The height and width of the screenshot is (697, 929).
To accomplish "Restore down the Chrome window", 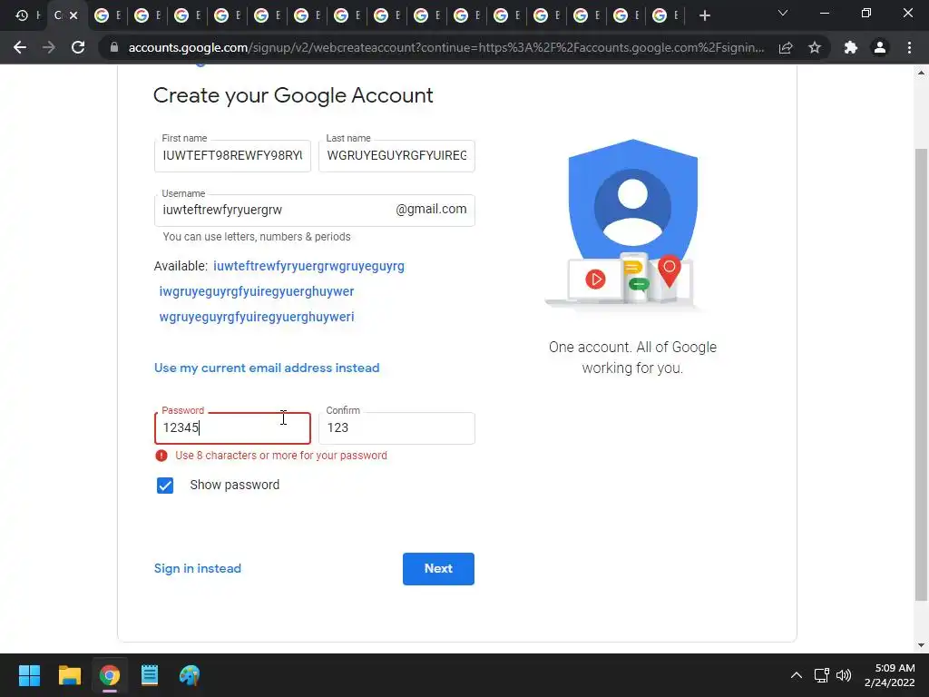I will point(866,13).
